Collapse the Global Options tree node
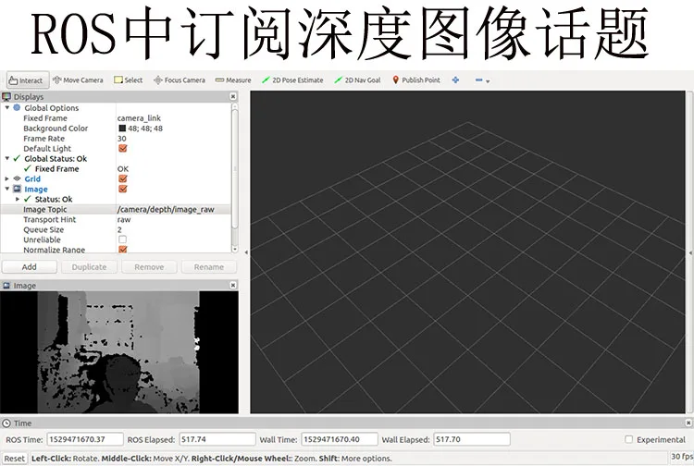The image size is (694, 466). pos(7,107)
